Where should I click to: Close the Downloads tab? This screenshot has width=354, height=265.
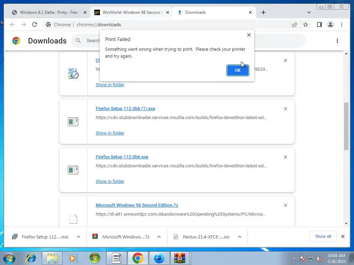click(250, 12)
